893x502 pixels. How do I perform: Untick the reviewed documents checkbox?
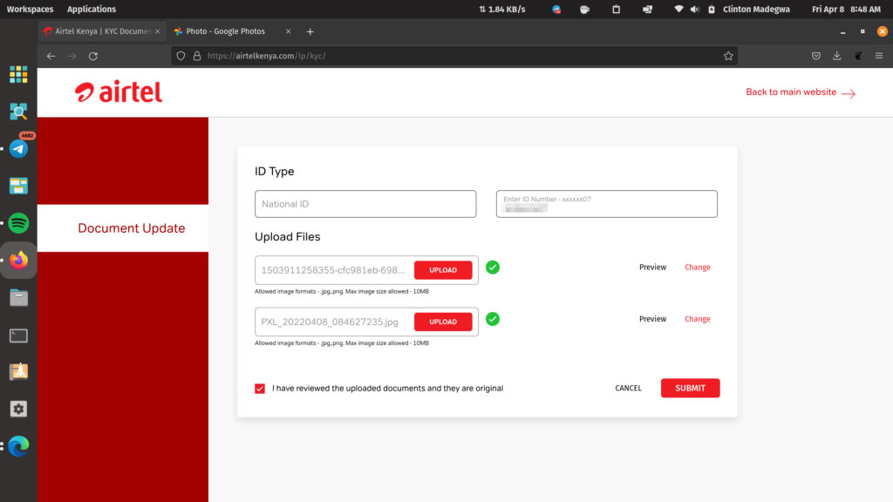(x=260, y=388)
